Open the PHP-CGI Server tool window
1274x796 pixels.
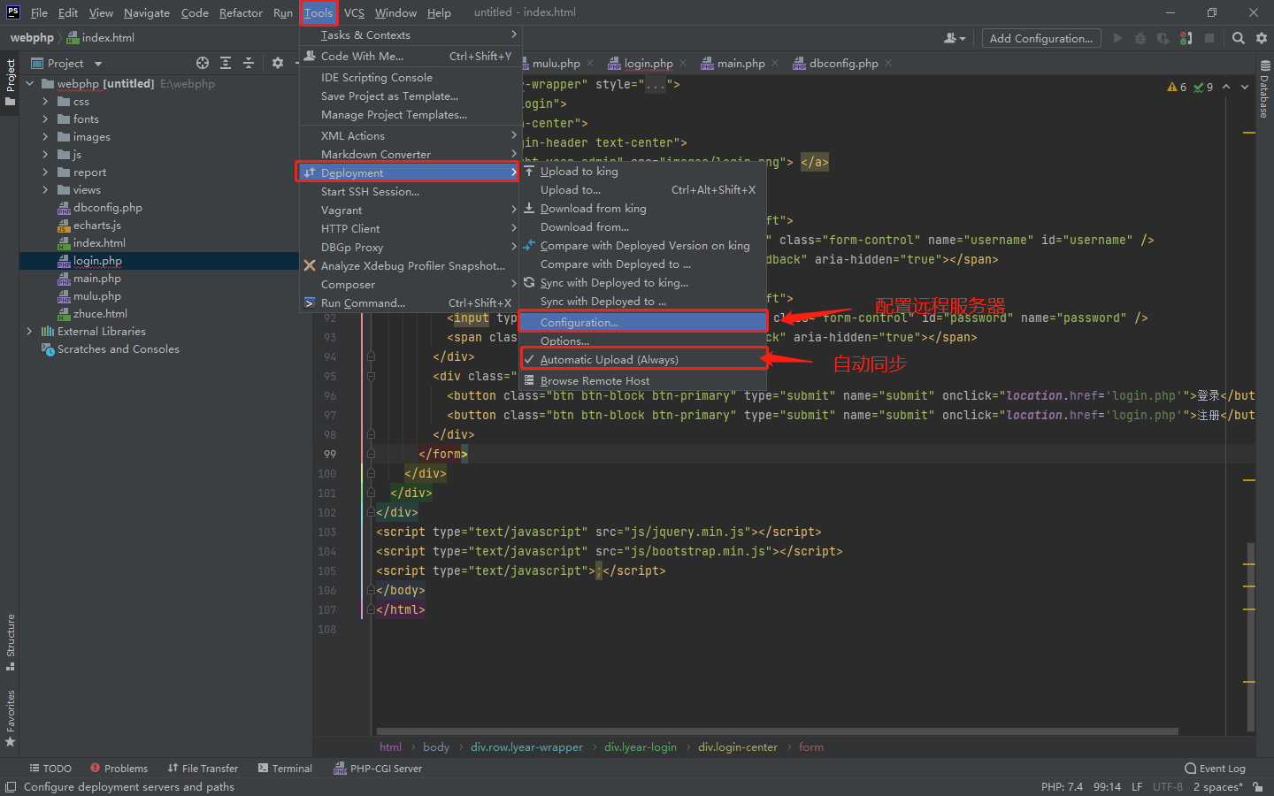[378, 769]
